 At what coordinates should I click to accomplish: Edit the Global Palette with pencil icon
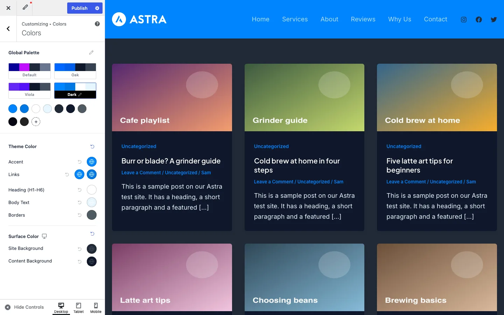coord(91,52)
